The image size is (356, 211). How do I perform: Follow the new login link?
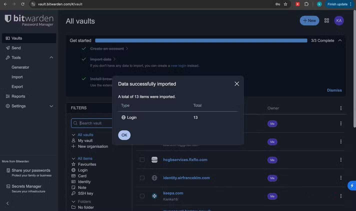pyautogui.click(x=179, y=65)
